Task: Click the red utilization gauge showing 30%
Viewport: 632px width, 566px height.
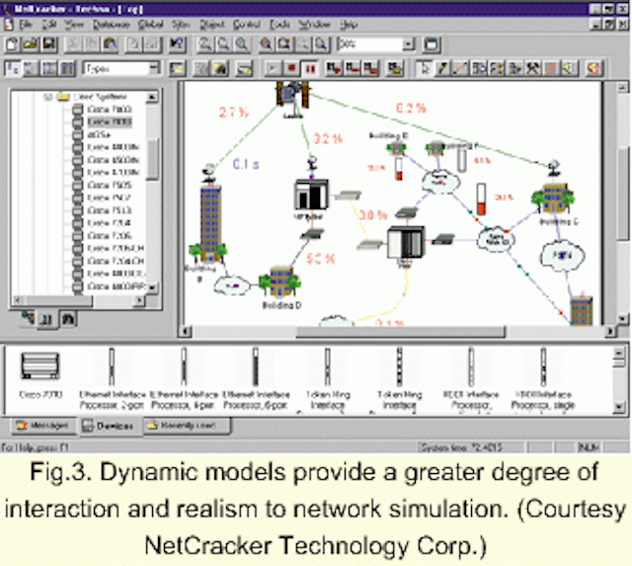Action: [x=481, y=199]
